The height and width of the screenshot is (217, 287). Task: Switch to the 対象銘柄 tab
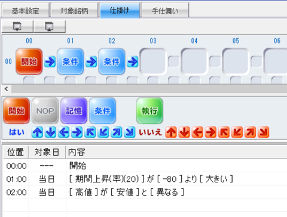(74, 10)
